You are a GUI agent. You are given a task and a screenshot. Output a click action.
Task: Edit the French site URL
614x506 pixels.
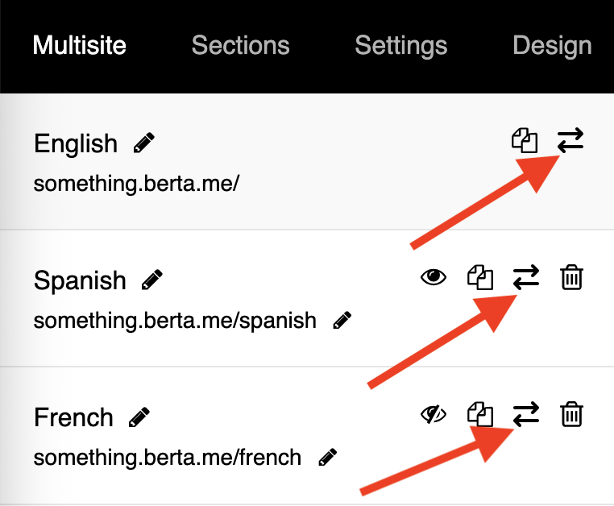click(x=326, y=458)
